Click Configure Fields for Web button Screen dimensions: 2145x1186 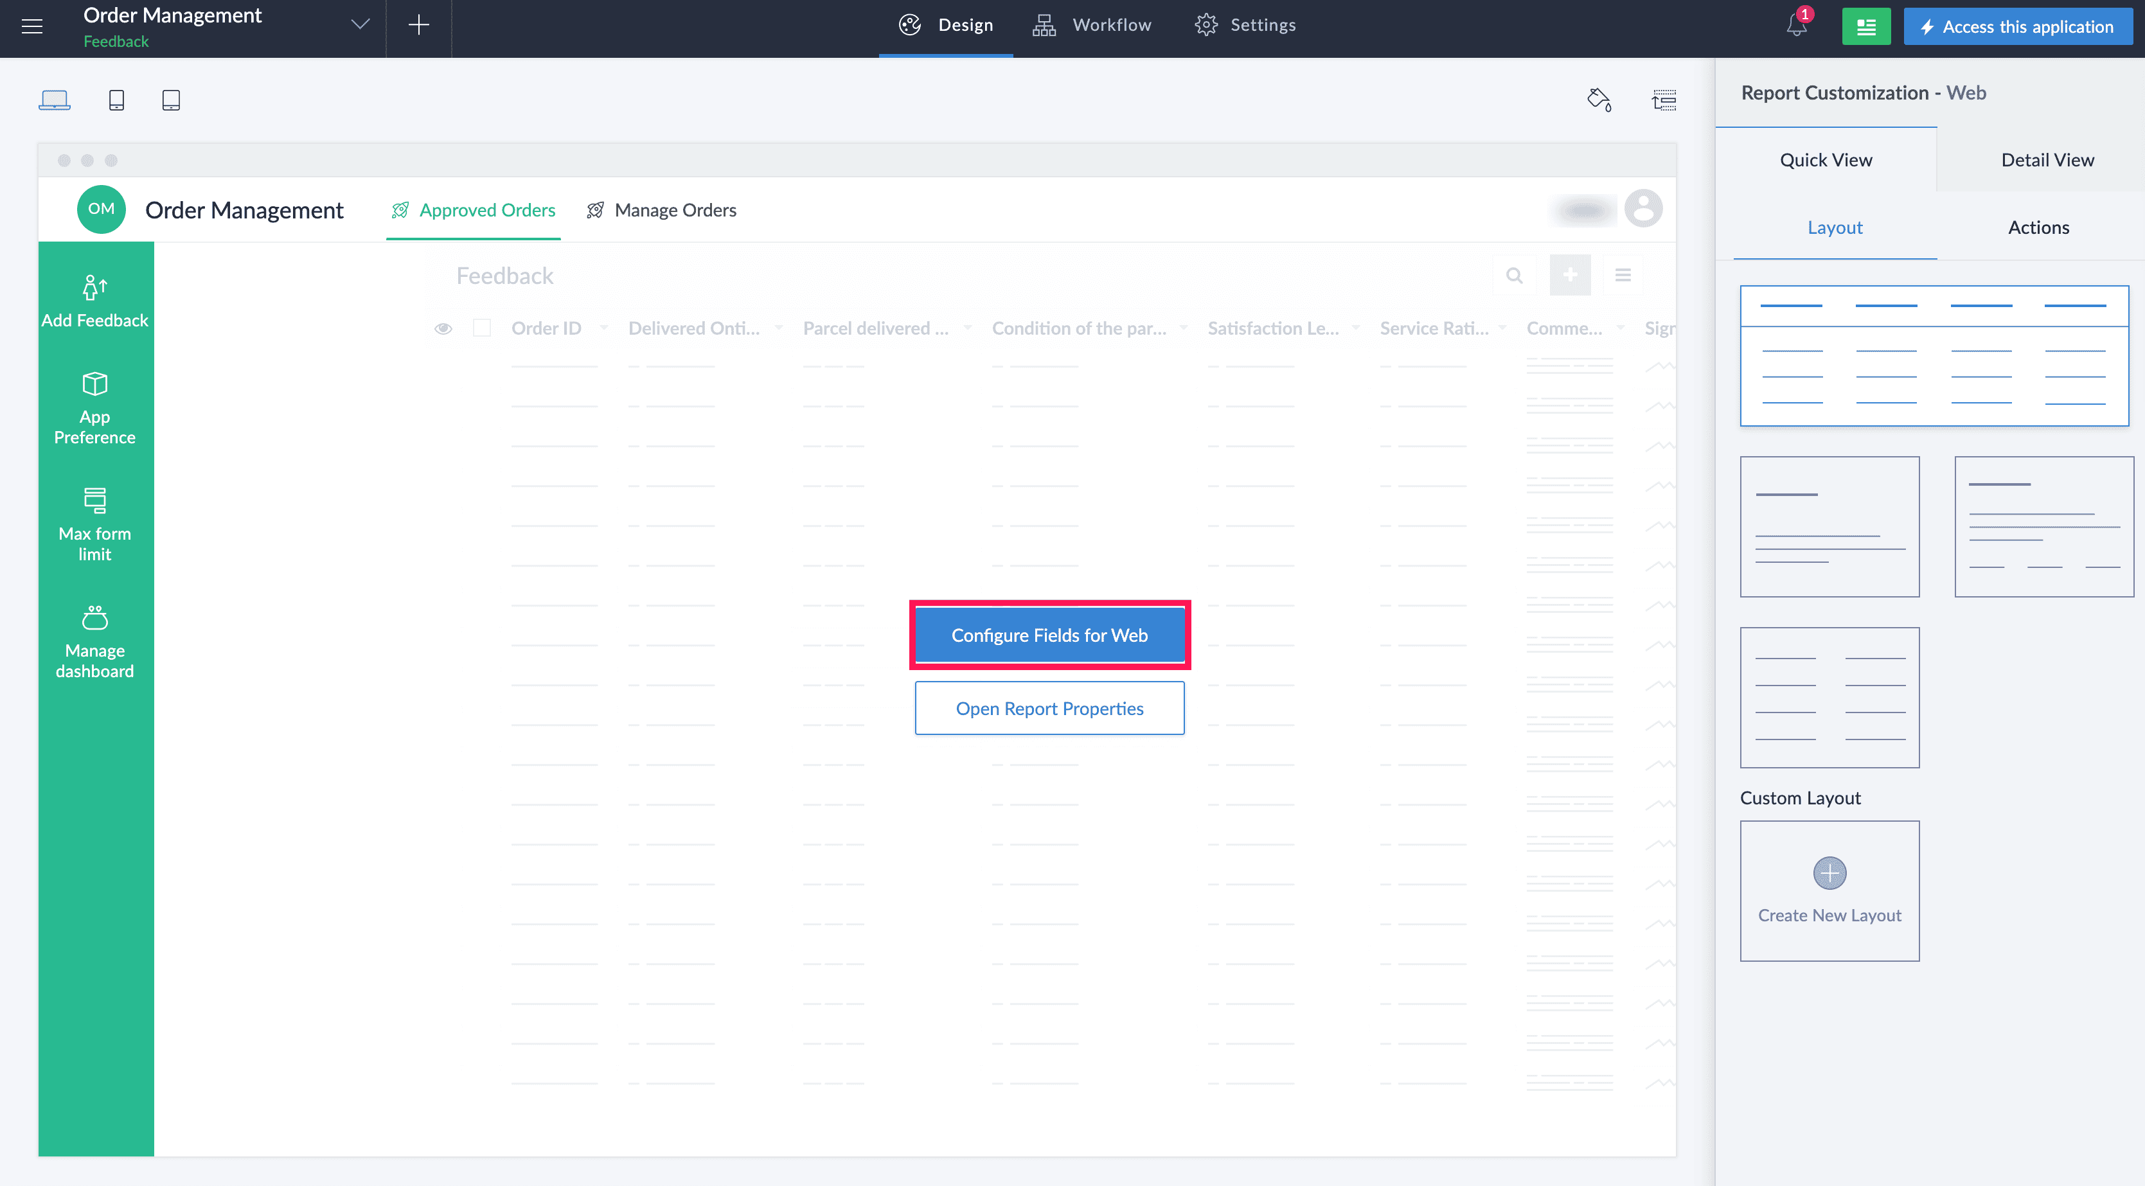(1049, 635)
